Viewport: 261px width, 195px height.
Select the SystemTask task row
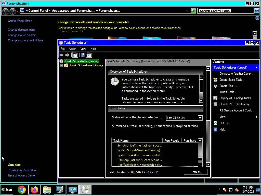click(x=140, y=155)
